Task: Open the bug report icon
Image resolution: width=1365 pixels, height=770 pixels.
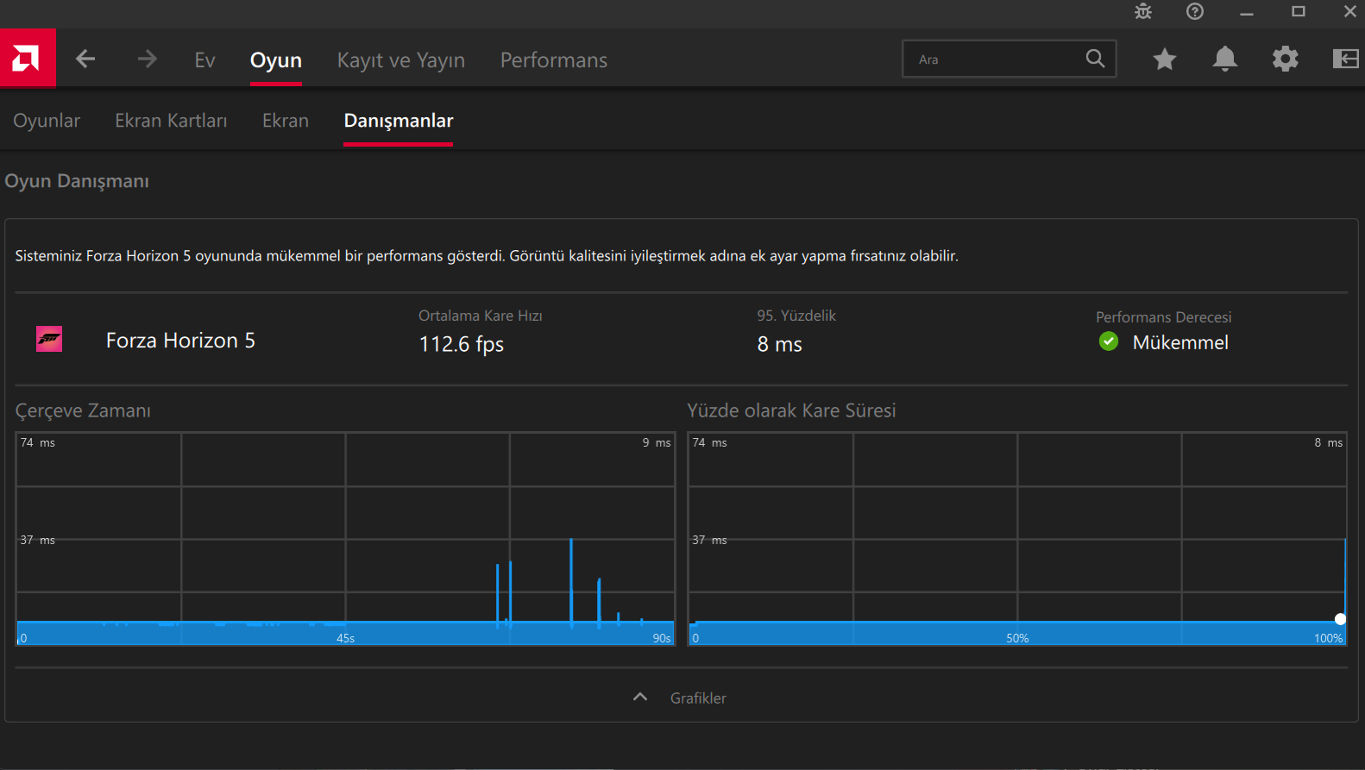Action: [1143, 11]
